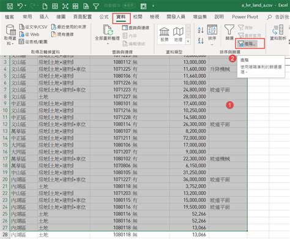The width and height of the screenshot is (290, 239).
Task: Click the Redo arrow icon
Action: click(x=33, y=6)
